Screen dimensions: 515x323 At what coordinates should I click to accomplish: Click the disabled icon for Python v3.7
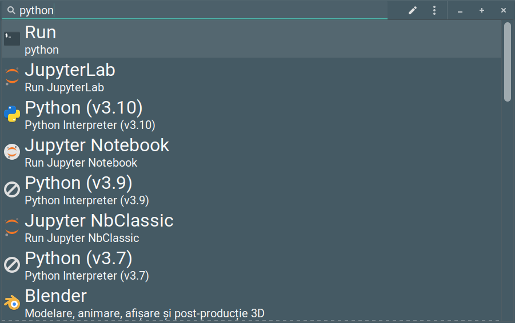pyautogui.click(x=12, y=265)
